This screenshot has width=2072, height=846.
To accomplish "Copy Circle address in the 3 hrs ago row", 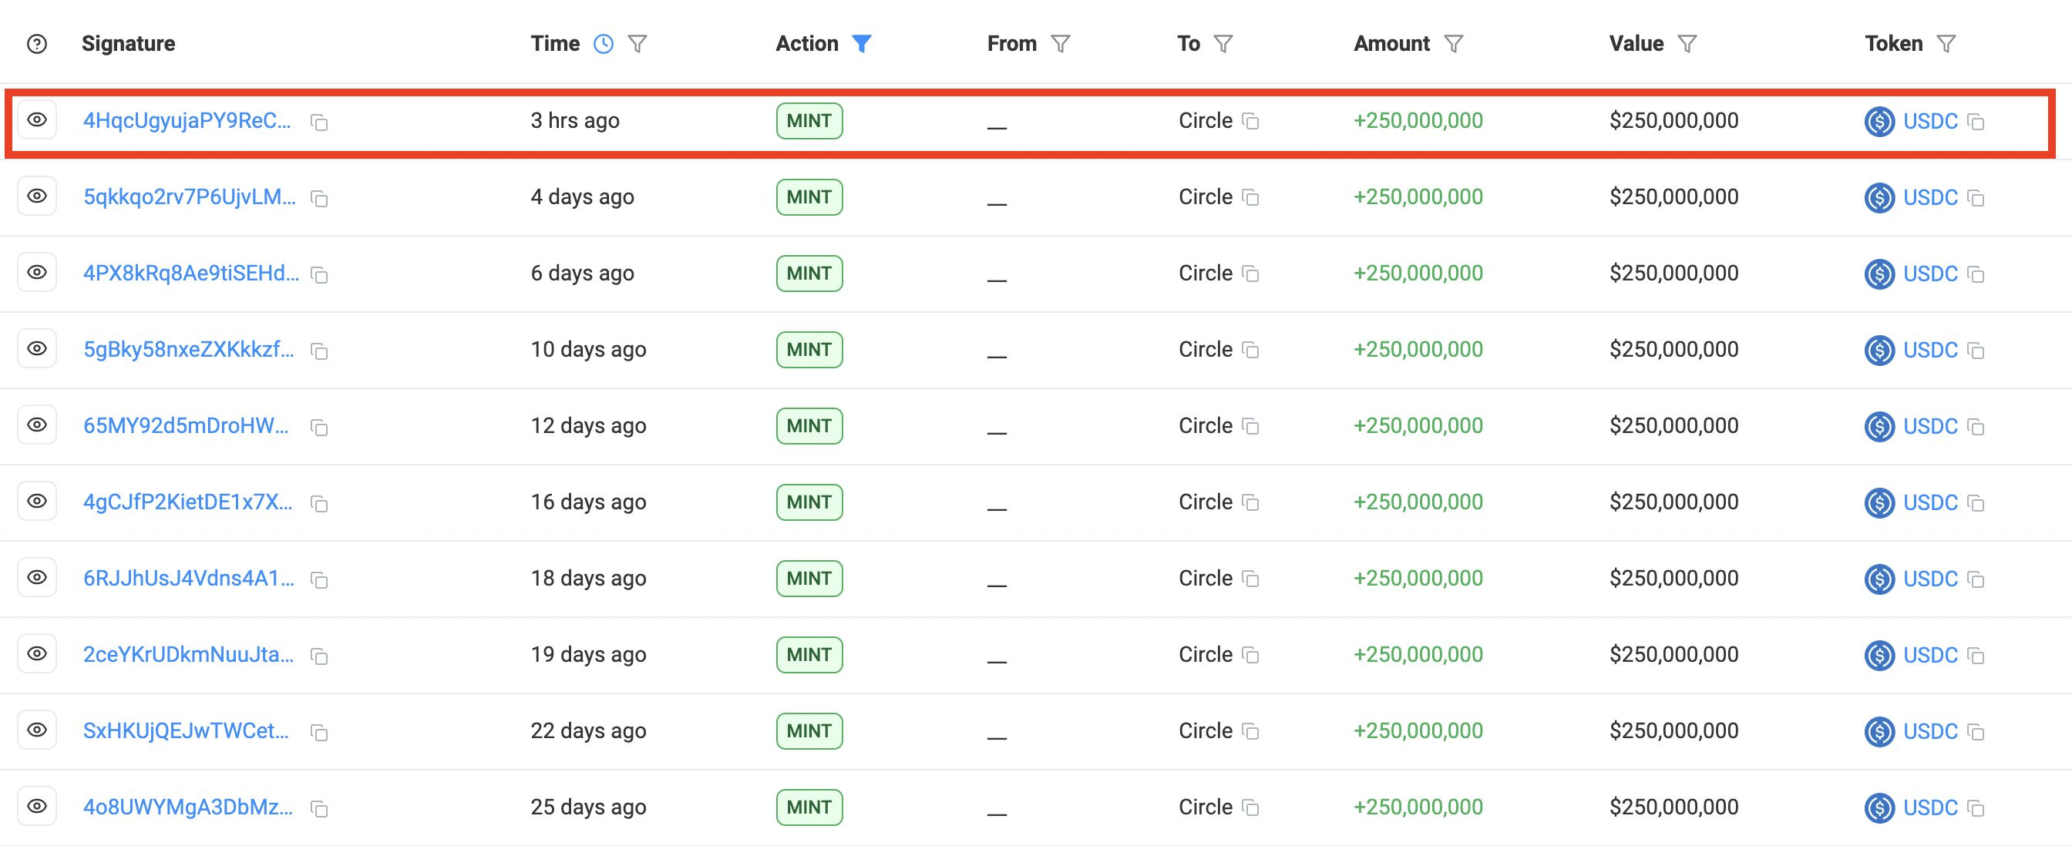I will point(1251,122).
